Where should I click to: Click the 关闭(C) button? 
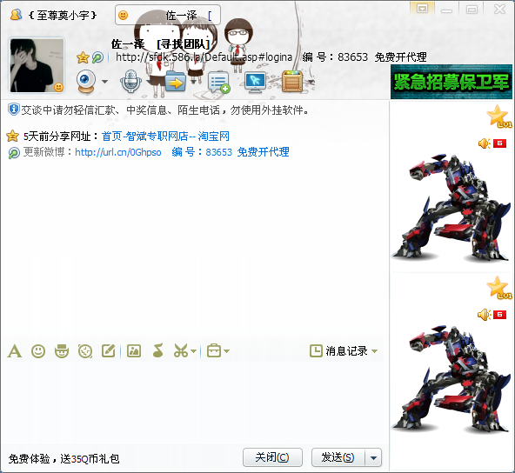click(x=272, y=457)
